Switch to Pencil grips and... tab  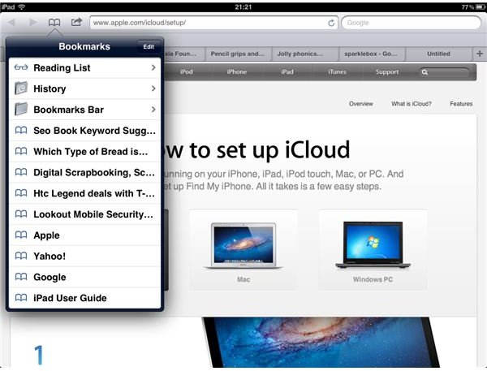tap(238, 54)
